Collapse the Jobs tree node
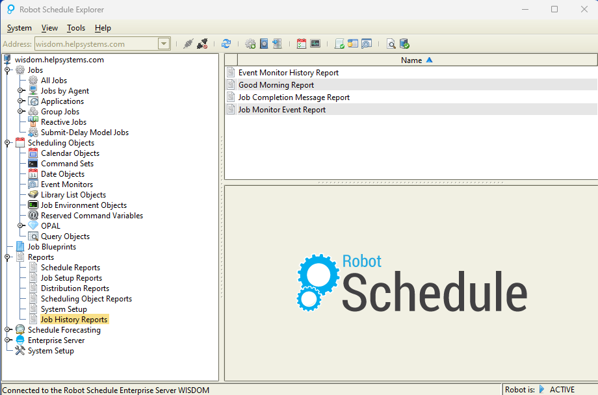The image size is (598, 395). click(7, 70)
